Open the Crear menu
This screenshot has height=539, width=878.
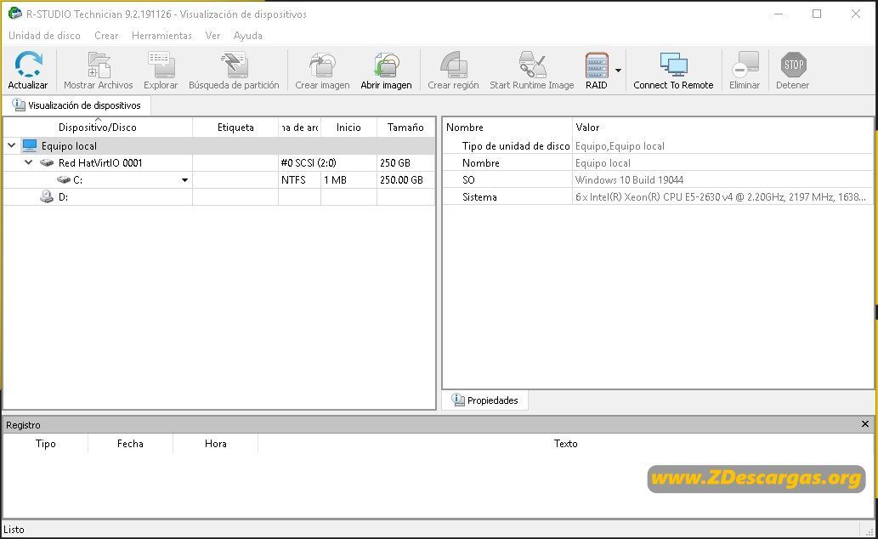(x=106, y=36)
